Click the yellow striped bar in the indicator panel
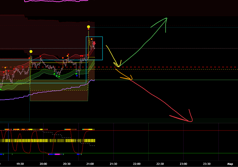This screenshot has height=167, width=238. 48,140
